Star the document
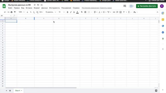Viewport: 166px width, 93px height. pos(34,5)
